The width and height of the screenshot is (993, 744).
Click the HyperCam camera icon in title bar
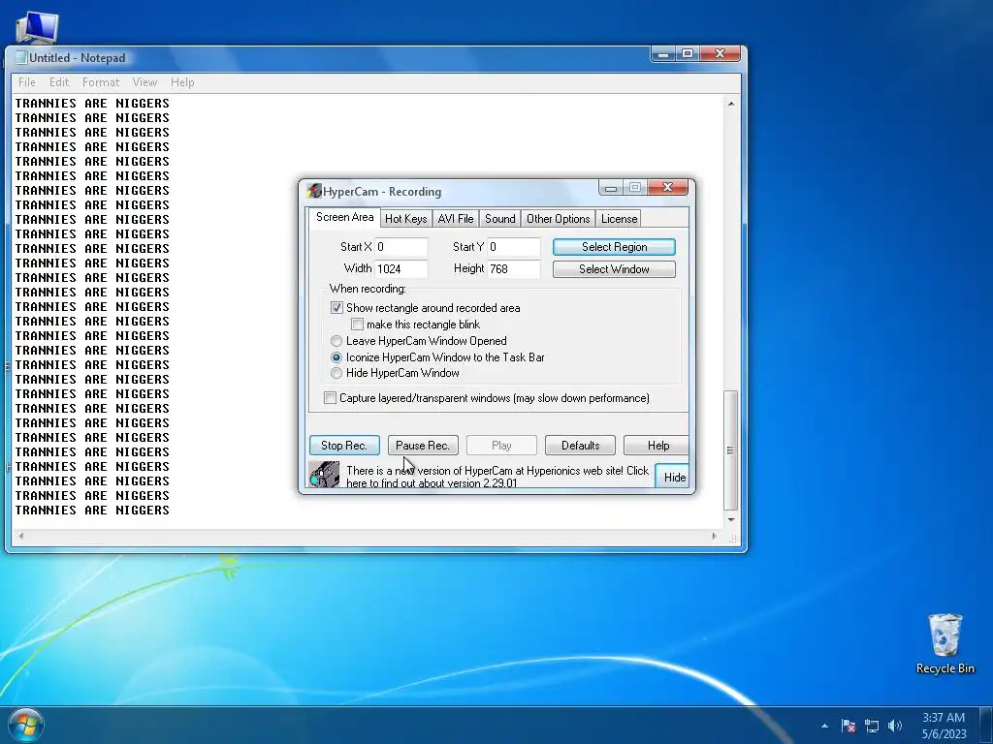(x=314, y=191)
